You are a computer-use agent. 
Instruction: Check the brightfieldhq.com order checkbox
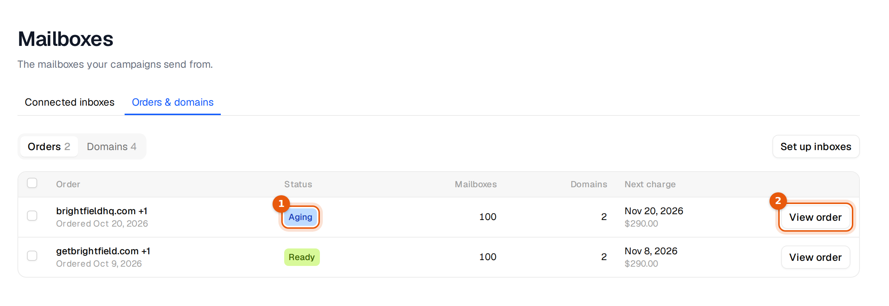[x=32, y=216]
